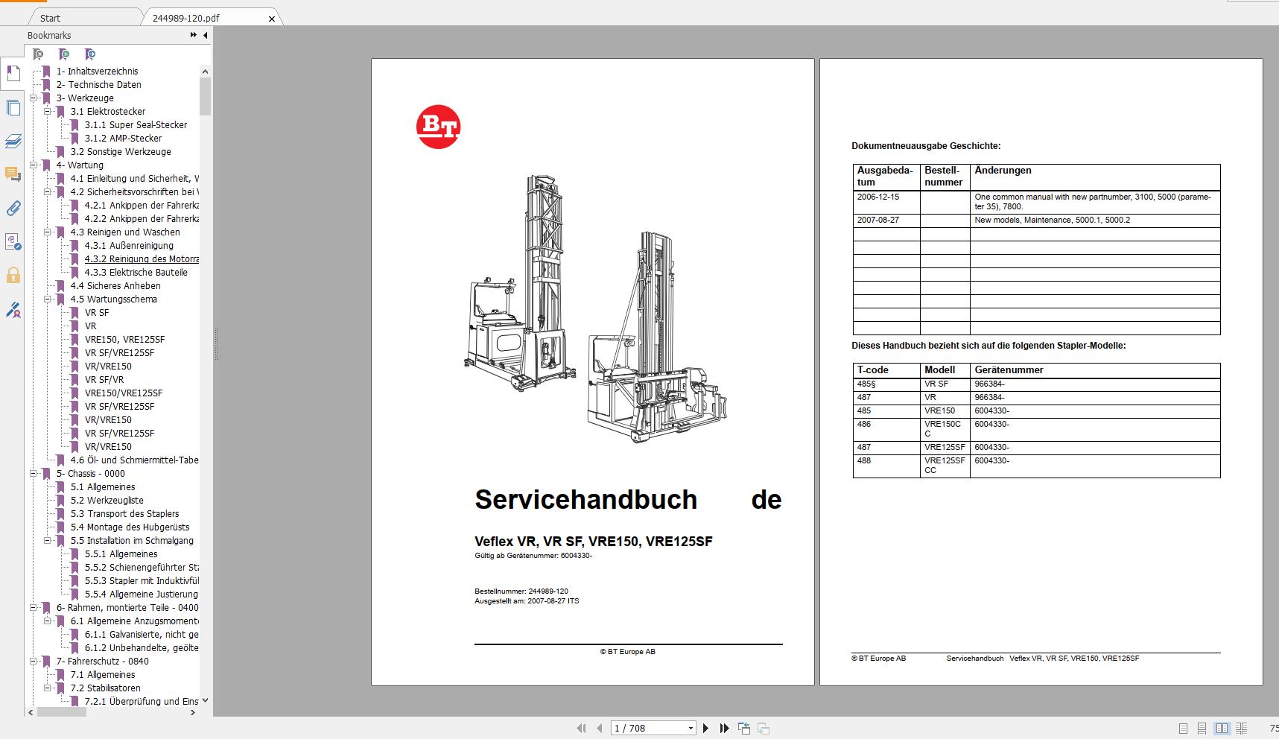Image resolution: width=1279 pixels, height=739 pixels.
Task: Toggle Continuous scrolling view
Action: 1202,727
